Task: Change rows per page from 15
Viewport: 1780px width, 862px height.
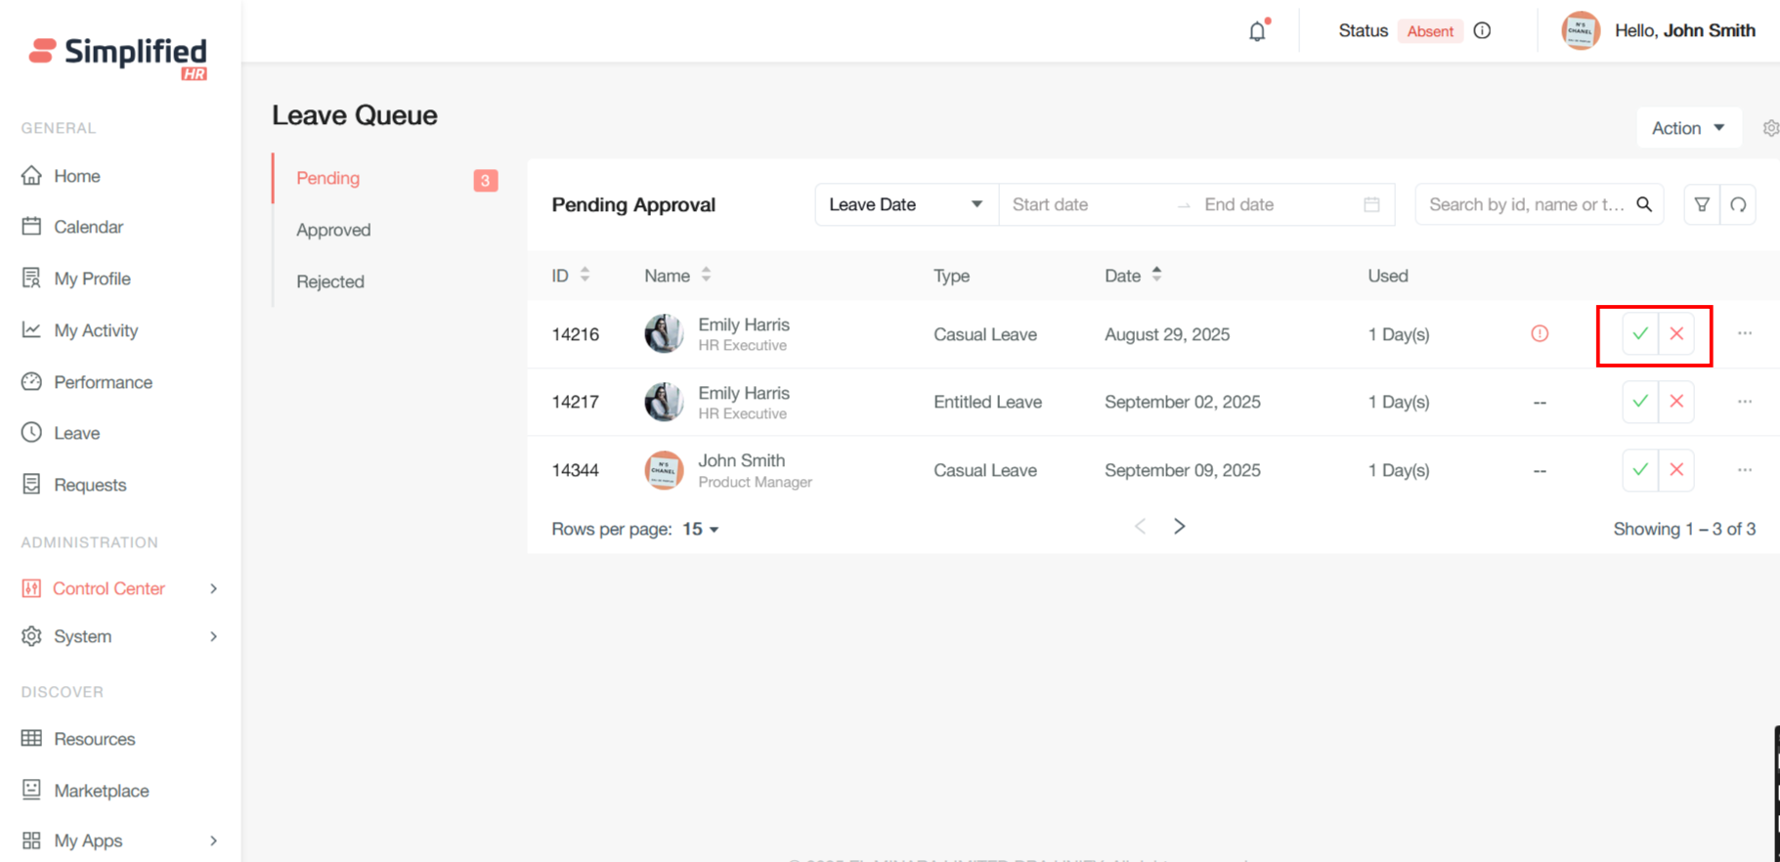Action: click(x=701, y=529)
